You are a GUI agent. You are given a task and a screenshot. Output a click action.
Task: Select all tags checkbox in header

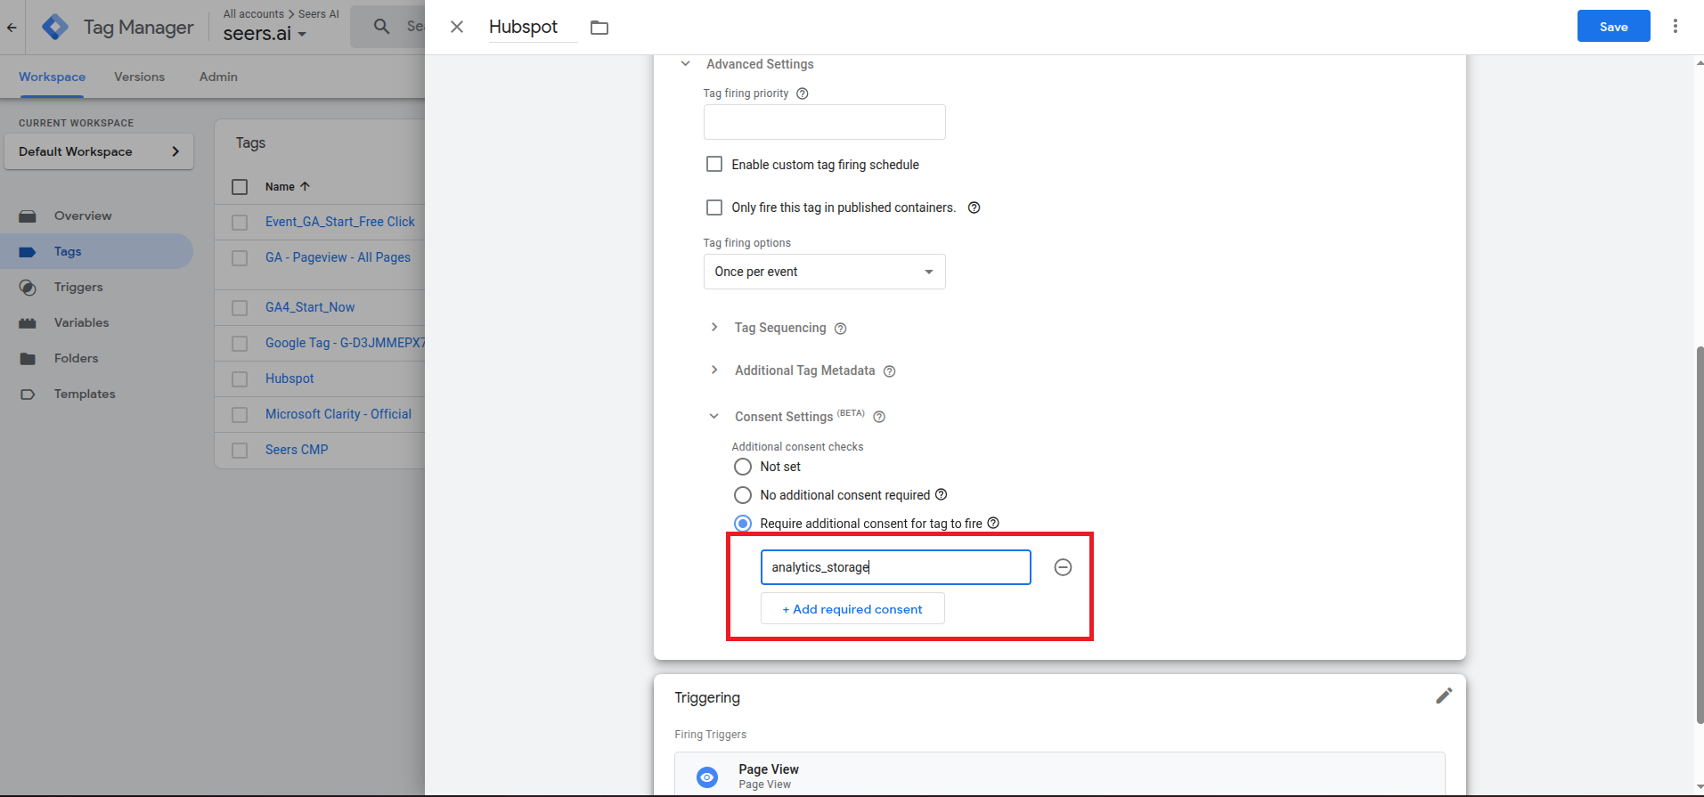tap(240, 187)
